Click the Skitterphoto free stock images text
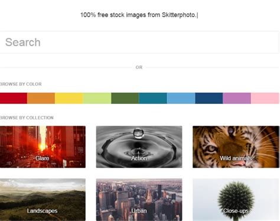The image size is (280, 221). click(x=139, y=15)
